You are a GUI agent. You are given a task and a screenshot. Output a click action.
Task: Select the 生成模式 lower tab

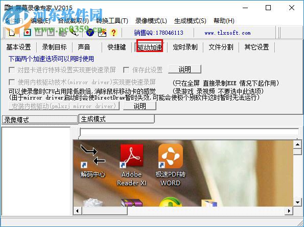pos(116,119)
